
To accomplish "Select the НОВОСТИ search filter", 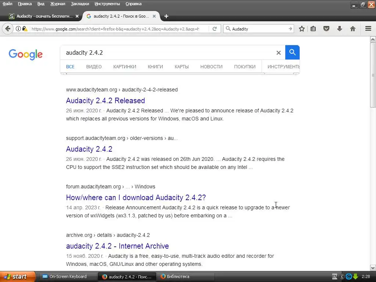I will pyautogui.click(x=211, y=67).
